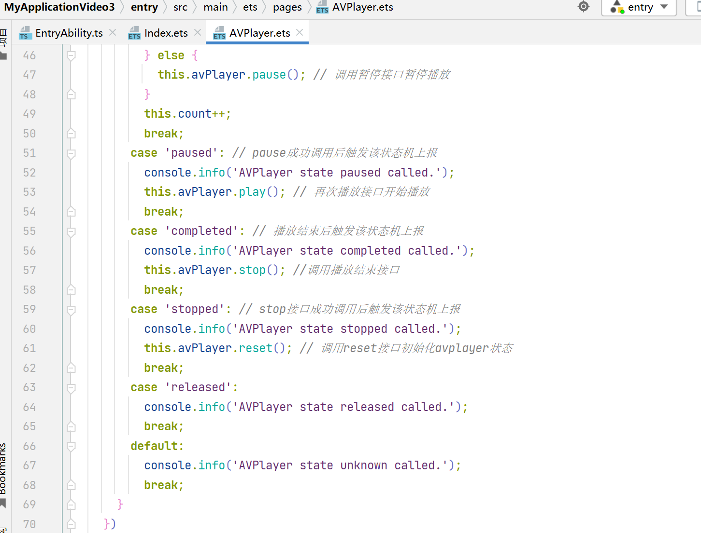
Task: Click fold end marker at line 65
Action: pyautogui.click(x=71, y=426)
